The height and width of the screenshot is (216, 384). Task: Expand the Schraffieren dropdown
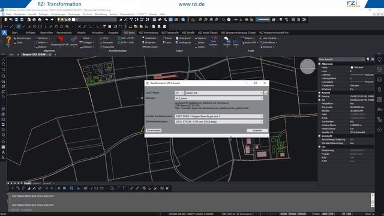[x=268, y=43]
